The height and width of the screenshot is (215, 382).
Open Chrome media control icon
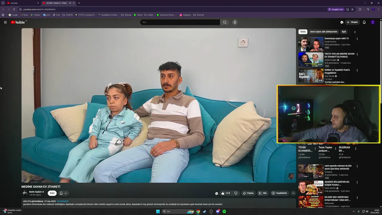(368, 9)
